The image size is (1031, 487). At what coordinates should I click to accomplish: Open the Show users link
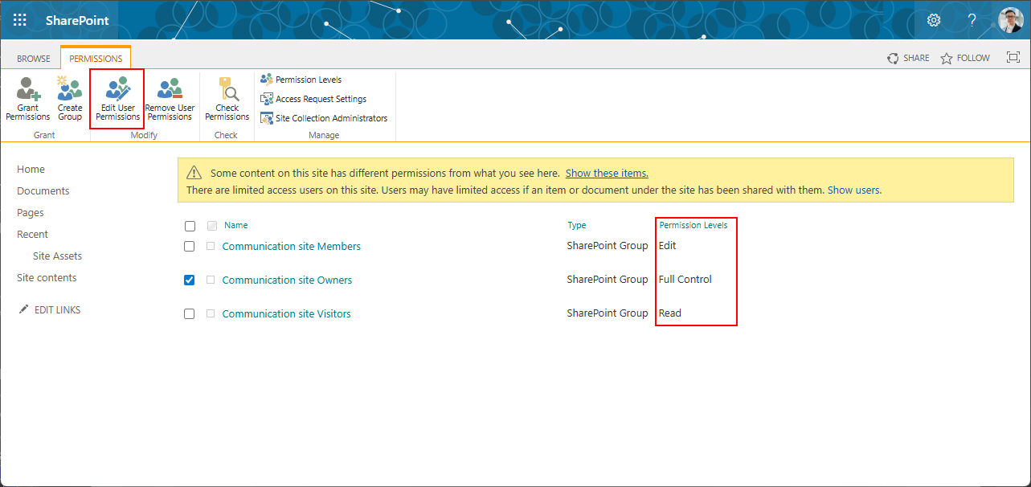[x=853, y=190]
